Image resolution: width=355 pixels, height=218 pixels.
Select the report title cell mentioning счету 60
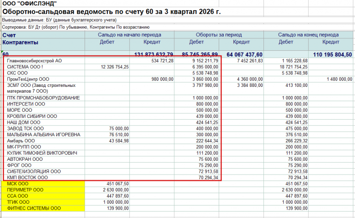click(111, 12)
